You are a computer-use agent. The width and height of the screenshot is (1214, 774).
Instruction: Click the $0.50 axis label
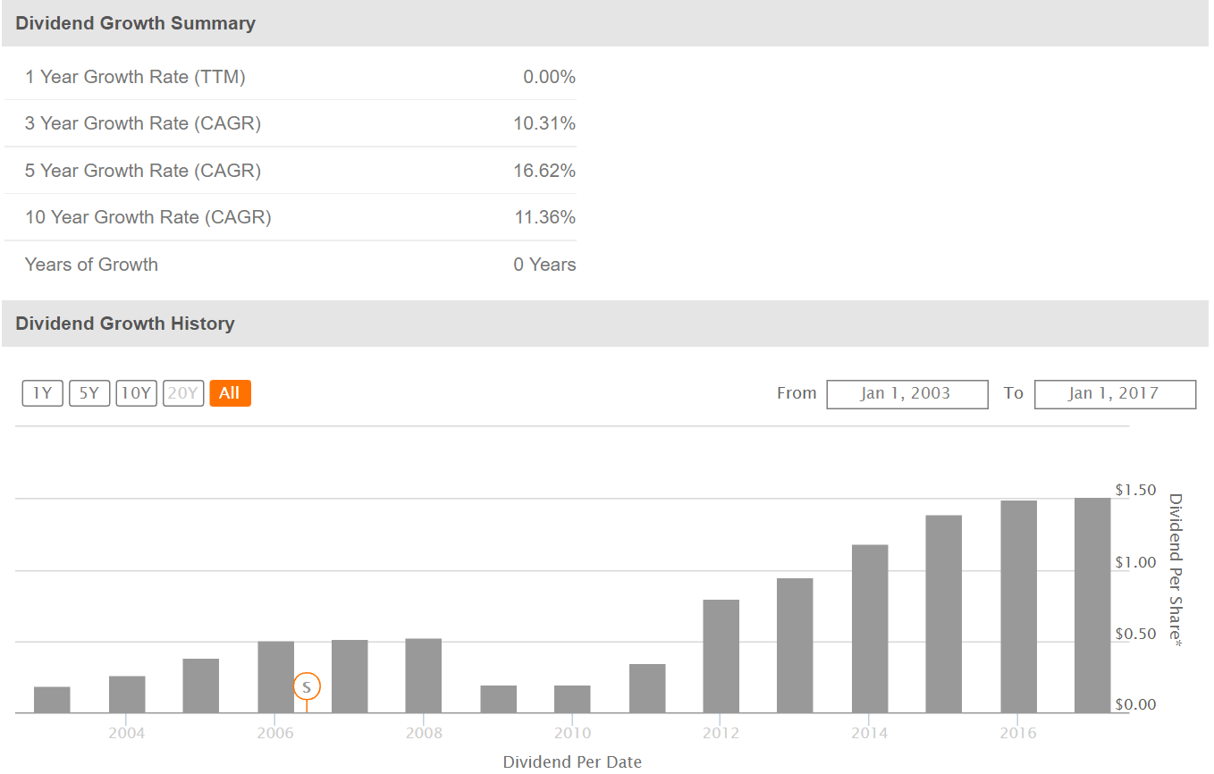(1136, 634)
